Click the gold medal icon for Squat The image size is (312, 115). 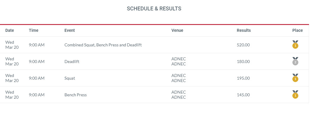[x=295, y=78]
